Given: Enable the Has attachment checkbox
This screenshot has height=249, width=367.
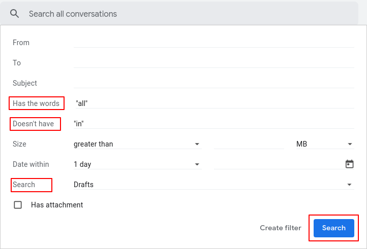Looking at the screenshot, I should tap(18, 205).
